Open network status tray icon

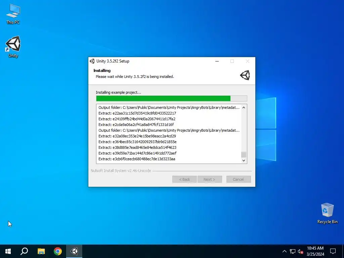[x=293, y=251]
